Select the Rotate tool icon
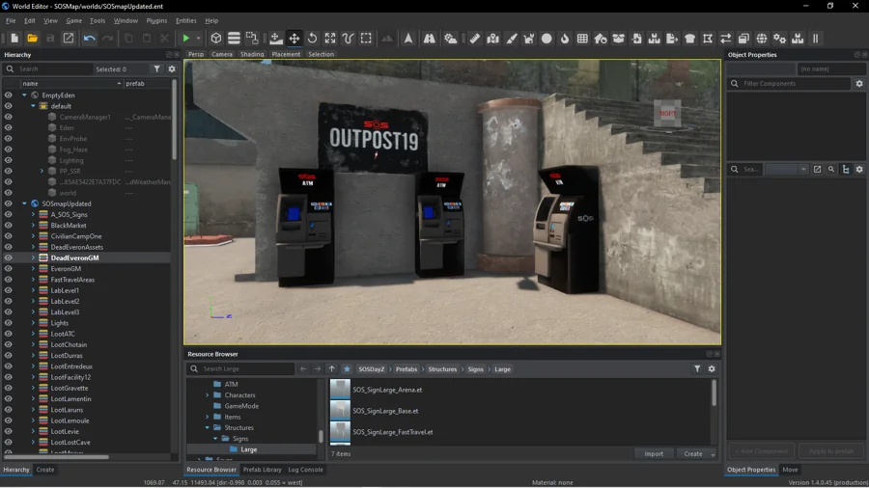The width and height of the screenshot is (869, 488). [x=313, y=39]
